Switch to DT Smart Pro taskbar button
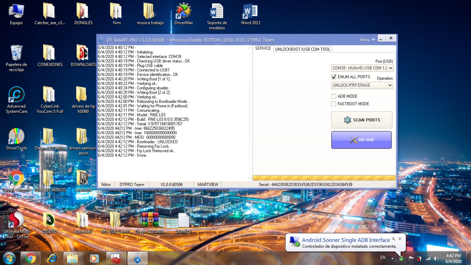471x265 pixels. click(x=138, y=258)
